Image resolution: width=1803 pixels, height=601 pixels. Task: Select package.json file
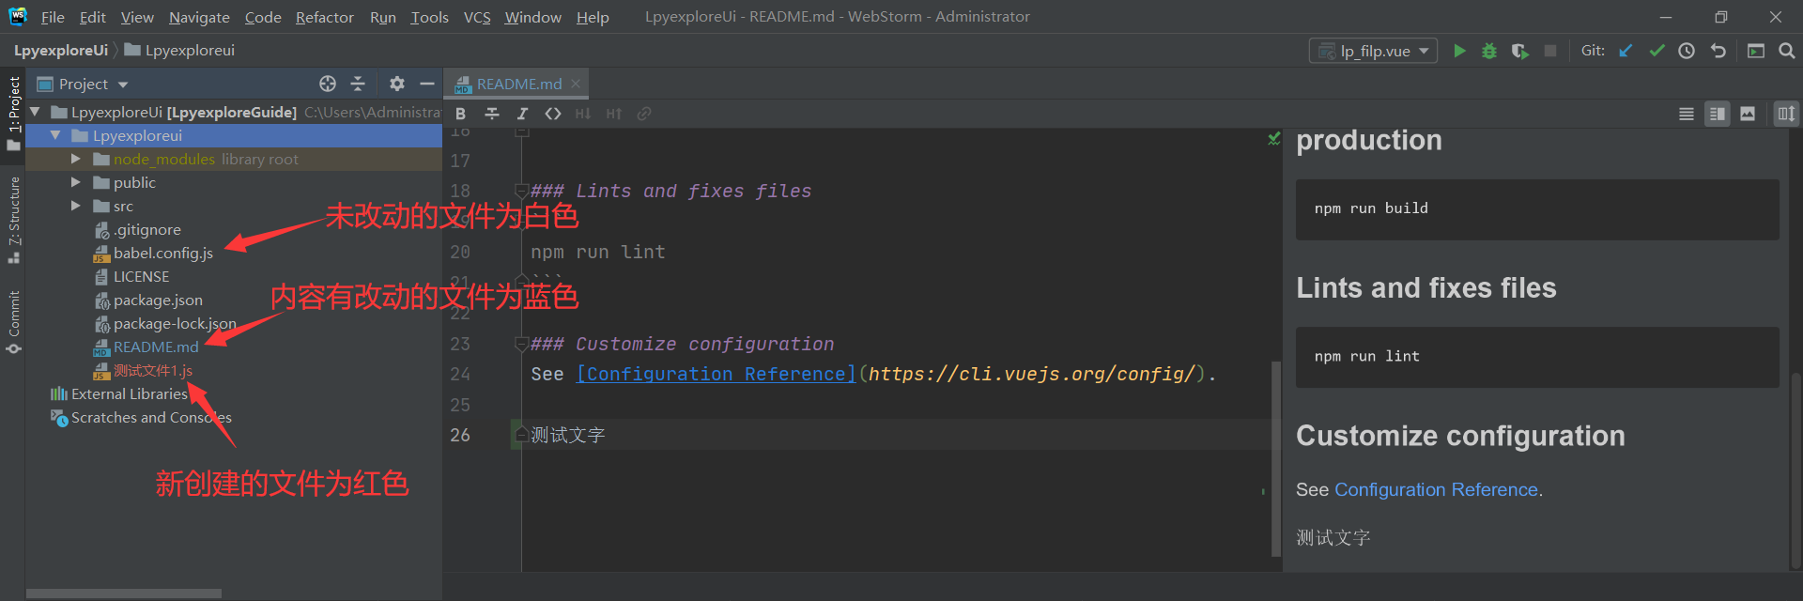click(x=148, y=300)
